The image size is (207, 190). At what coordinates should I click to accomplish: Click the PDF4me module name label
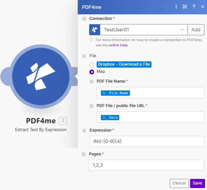pyautogui.click(x=41, y=121)
